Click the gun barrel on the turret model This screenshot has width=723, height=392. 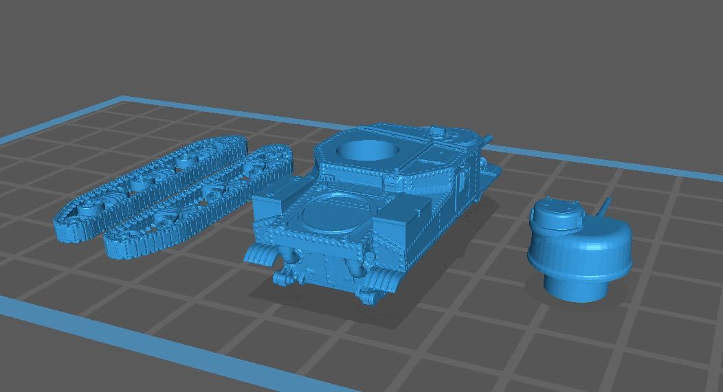pyautogui.click(x=605, y=207)
